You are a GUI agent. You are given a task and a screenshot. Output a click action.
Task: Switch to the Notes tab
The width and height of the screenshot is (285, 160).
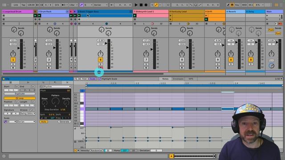pyautogui.click(x=165, y=79)
